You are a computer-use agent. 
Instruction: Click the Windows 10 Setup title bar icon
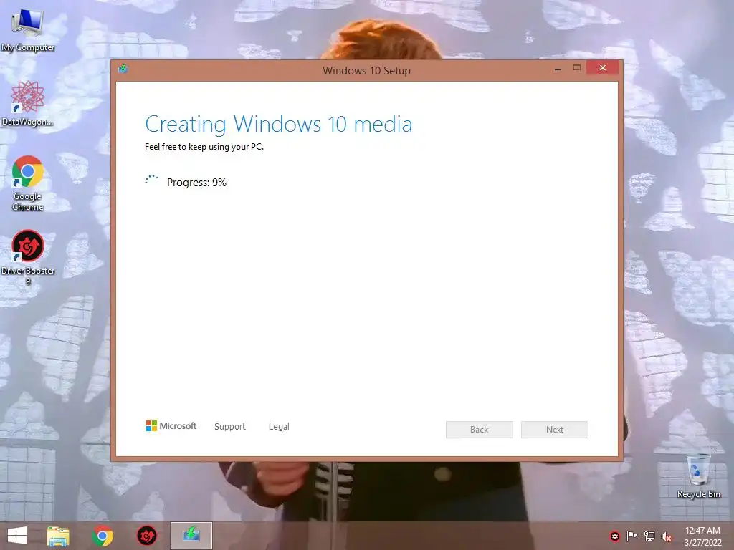pos(123,69)
